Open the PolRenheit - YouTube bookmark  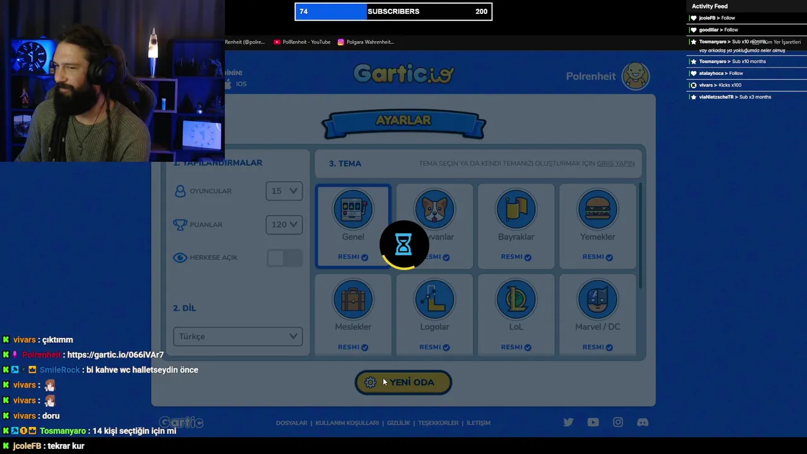pos(302,42)
